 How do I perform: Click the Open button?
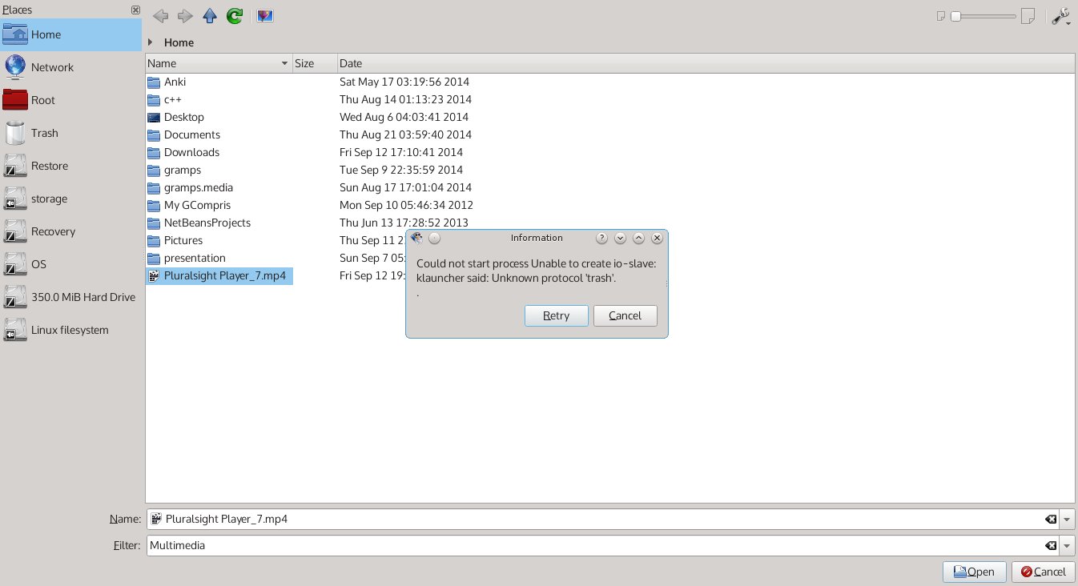tap(975, 572)
